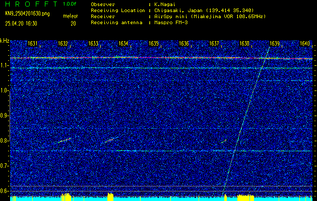Click the wide yellow intensity bar below 1638
This screenshot has height=201, width=317.
(x=245, y=198)
